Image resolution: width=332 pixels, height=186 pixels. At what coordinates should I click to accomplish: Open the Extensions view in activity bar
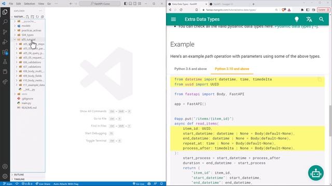click(5, 52)
